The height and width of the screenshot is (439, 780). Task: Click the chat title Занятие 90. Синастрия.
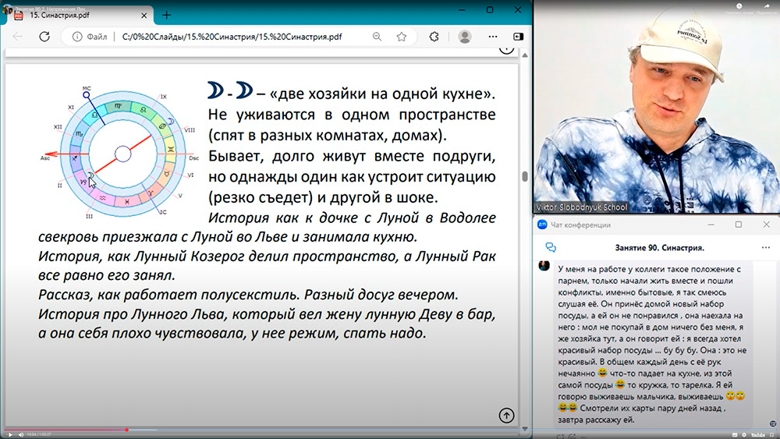660,248
